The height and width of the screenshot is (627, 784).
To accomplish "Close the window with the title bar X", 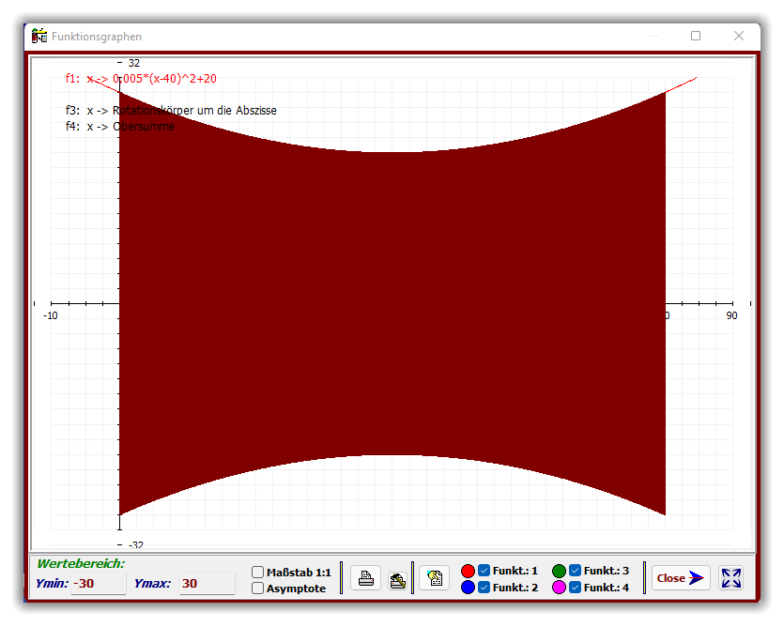I will 739,36.
